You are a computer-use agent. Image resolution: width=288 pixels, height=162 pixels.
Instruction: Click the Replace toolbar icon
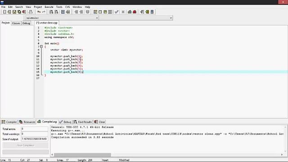56,12
